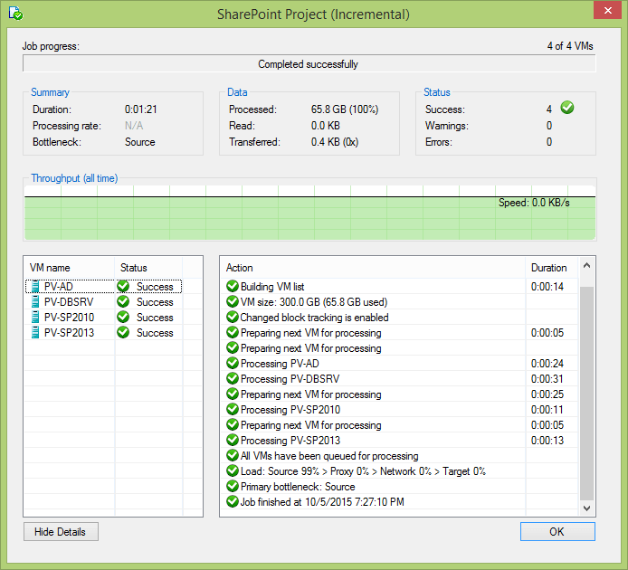Click the action list scroll up arrow
Viewport: 628px width, 570px height.
586,265
